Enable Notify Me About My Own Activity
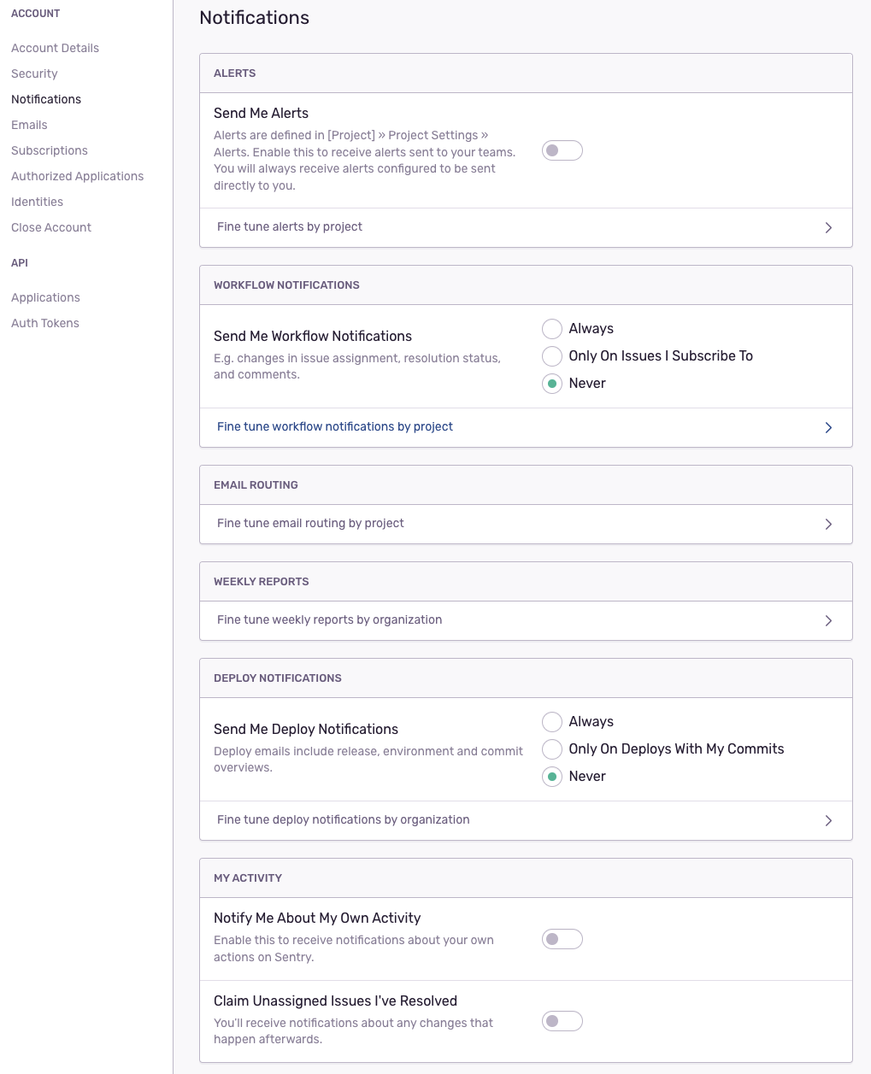Viewport: 871px width, 1074px height. point(562,938)
